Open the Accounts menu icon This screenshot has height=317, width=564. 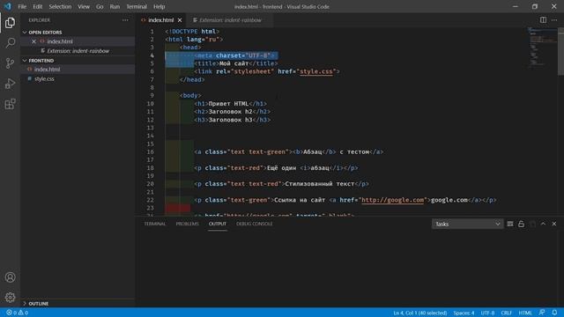point(10,277)
